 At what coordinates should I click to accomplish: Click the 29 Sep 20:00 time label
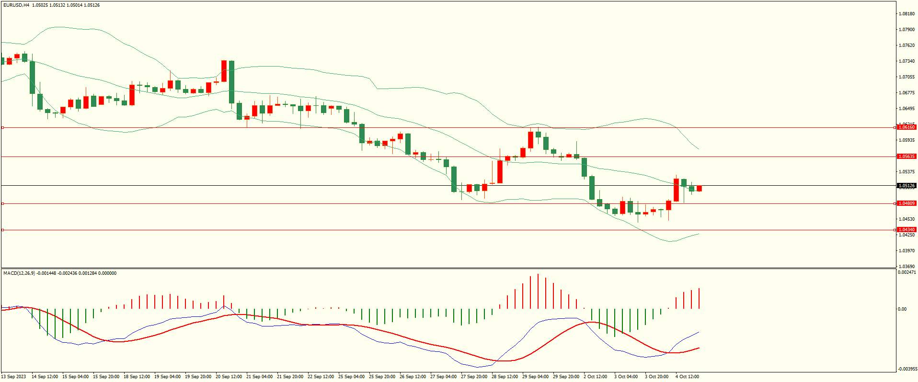tap(566, 377)
